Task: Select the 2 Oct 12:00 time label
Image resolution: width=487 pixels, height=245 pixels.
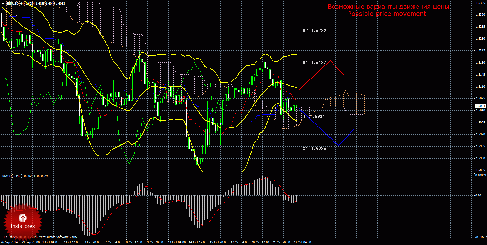Action: (x=71, y=242)
